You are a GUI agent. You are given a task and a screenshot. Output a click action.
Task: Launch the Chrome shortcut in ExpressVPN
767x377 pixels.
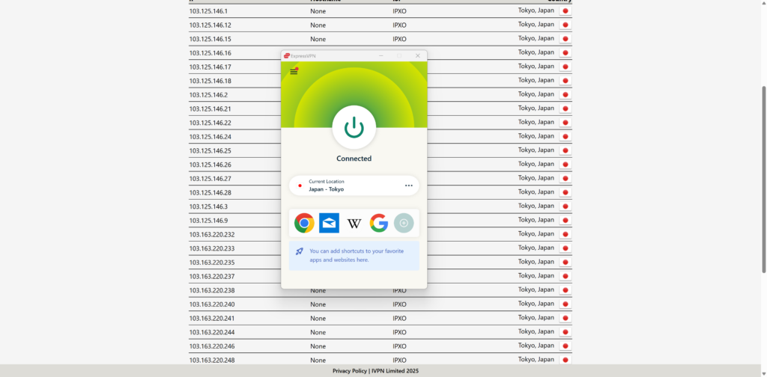point(304,223)
